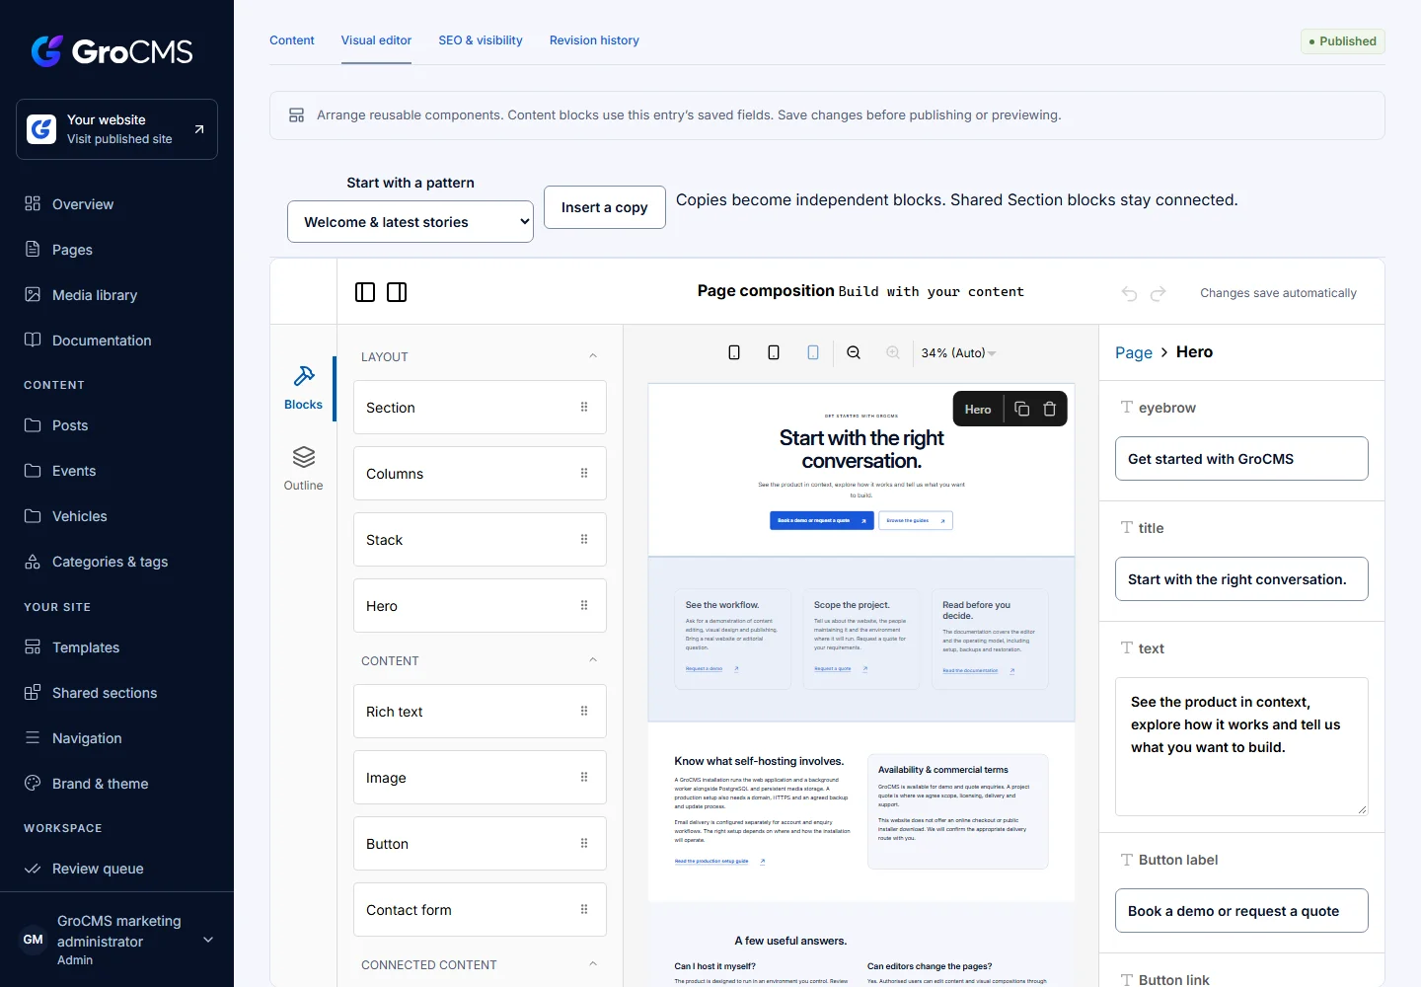Viewport: 1421px width, 987px height.
Task: Click the undo arrow icon
Action: (1130, 293)
